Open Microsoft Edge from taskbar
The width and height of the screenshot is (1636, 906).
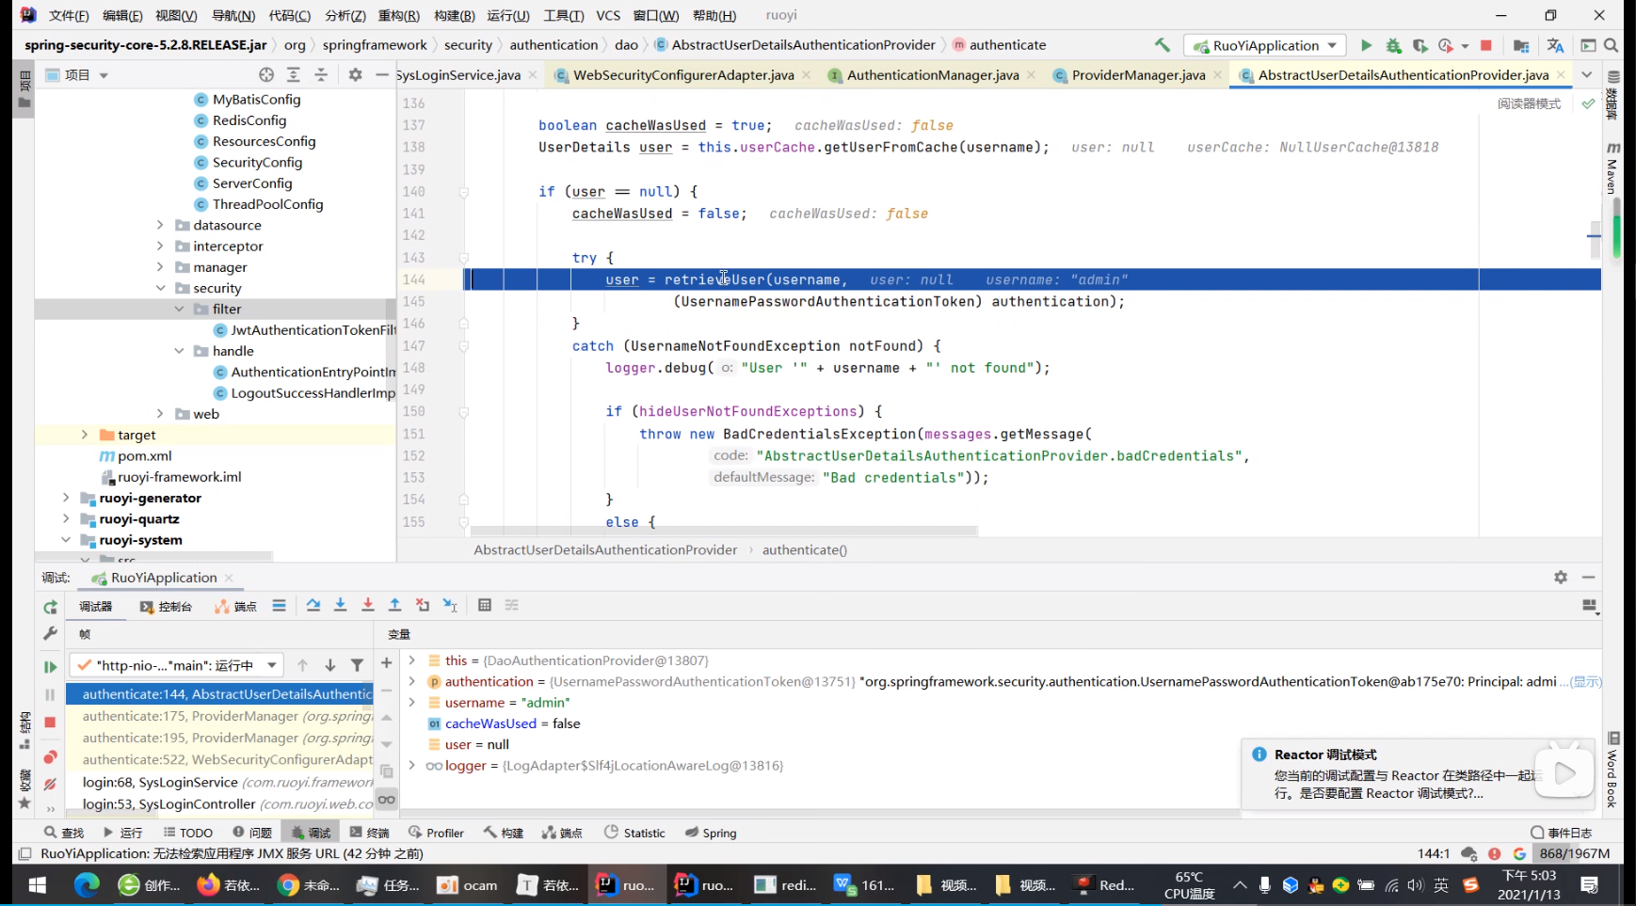(x=87, y=885)
